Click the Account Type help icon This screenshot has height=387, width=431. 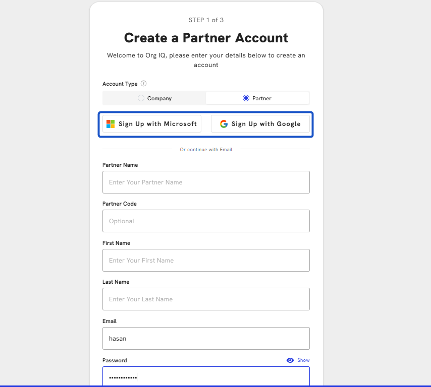click(144, 84)
